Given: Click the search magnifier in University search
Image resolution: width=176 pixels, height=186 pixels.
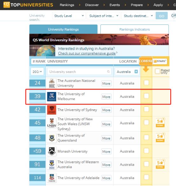Looking at the screenshot, I should pos(108,72).
